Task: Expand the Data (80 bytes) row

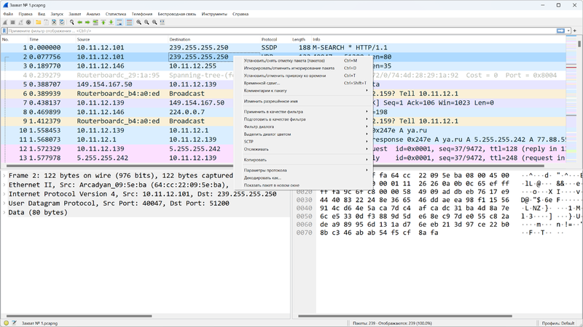Action: coord(4,212)
